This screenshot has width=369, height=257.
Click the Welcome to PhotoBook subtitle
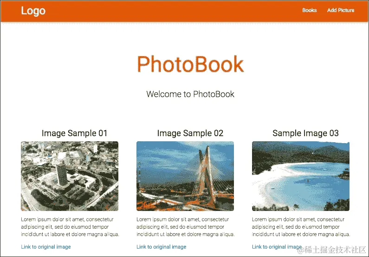(x=190, y=94)
